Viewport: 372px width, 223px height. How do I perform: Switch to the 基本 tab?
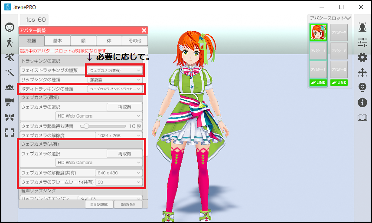(x=57, y=41)
